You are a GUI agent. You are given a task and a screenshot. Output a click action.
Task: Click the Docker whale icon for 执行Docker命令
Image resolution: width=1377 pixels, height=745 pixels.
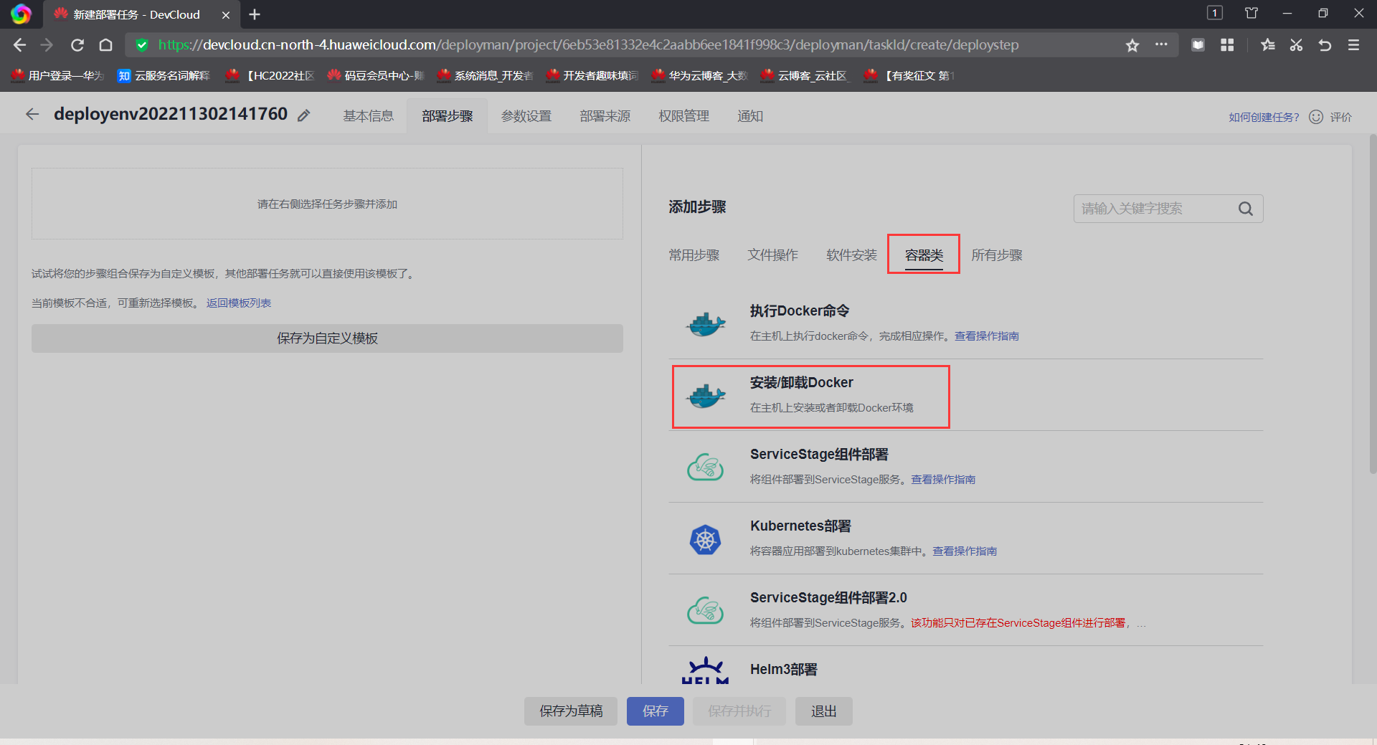706,324
